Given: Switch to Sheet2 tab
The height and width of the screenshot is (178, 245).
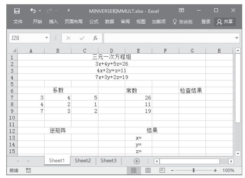Looking at the screenshot, I should point(84,161).
